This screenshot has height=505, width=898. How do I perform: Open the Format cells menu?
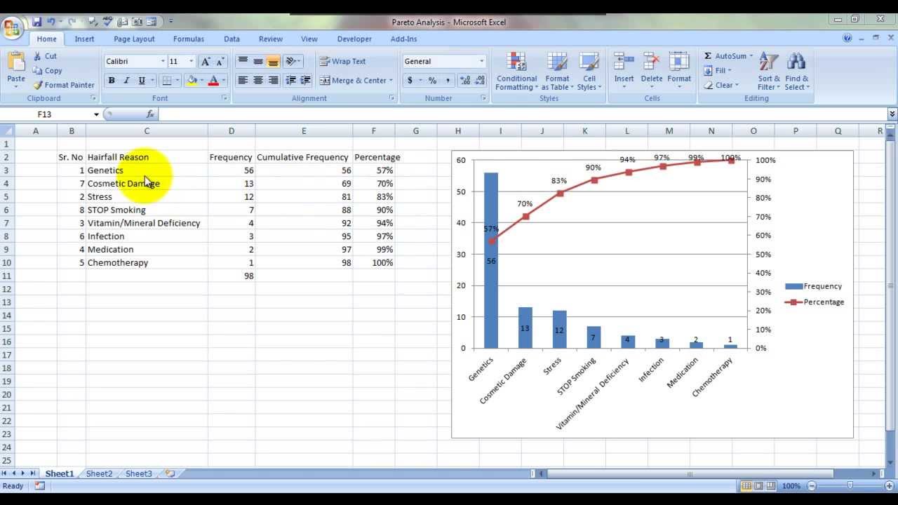(x=679, y=72)
